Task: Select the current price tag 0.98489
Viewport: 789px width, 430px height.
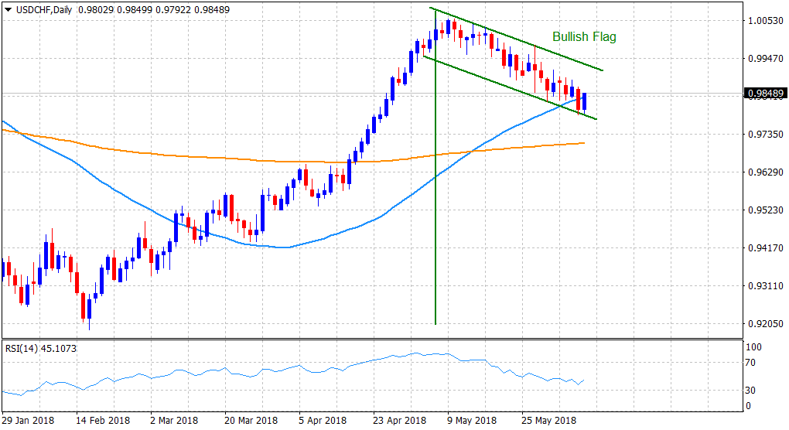Action: 763,94
